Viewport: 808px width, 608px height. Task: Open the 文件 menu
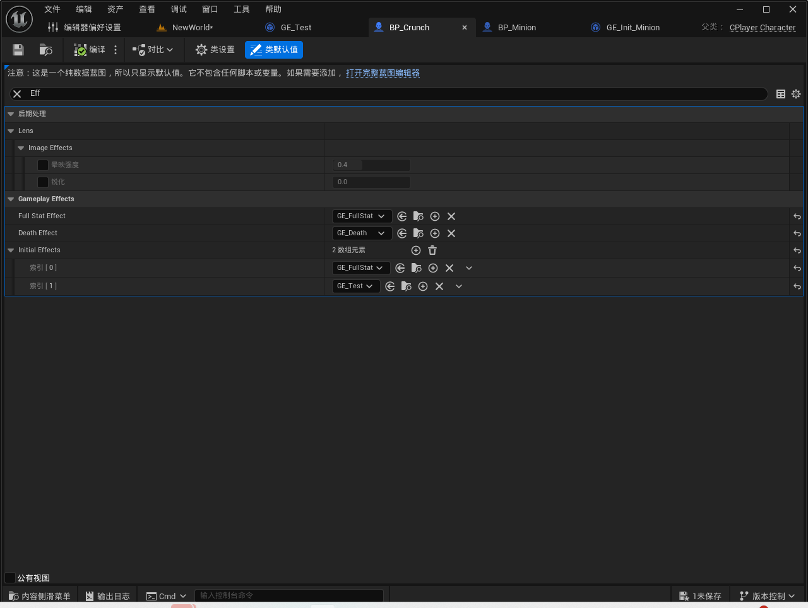click(52, 9)
